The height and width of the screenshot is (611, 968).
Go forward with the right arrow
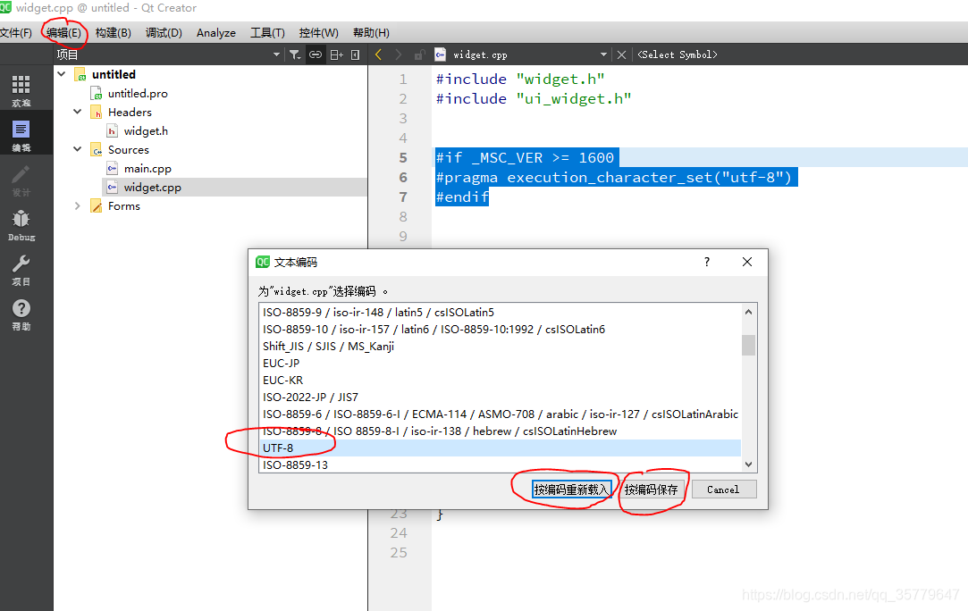point(398,54)
